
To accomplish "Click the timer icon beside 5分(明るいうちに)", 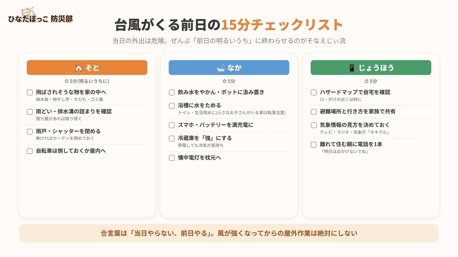I will click(x=66, y=81).
